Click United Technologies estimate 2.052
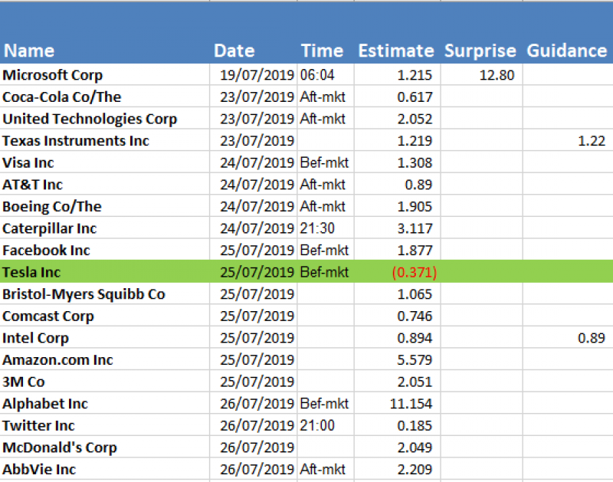Screen dimensions: 613x482 pyautogui.click(x=415, y=119)
